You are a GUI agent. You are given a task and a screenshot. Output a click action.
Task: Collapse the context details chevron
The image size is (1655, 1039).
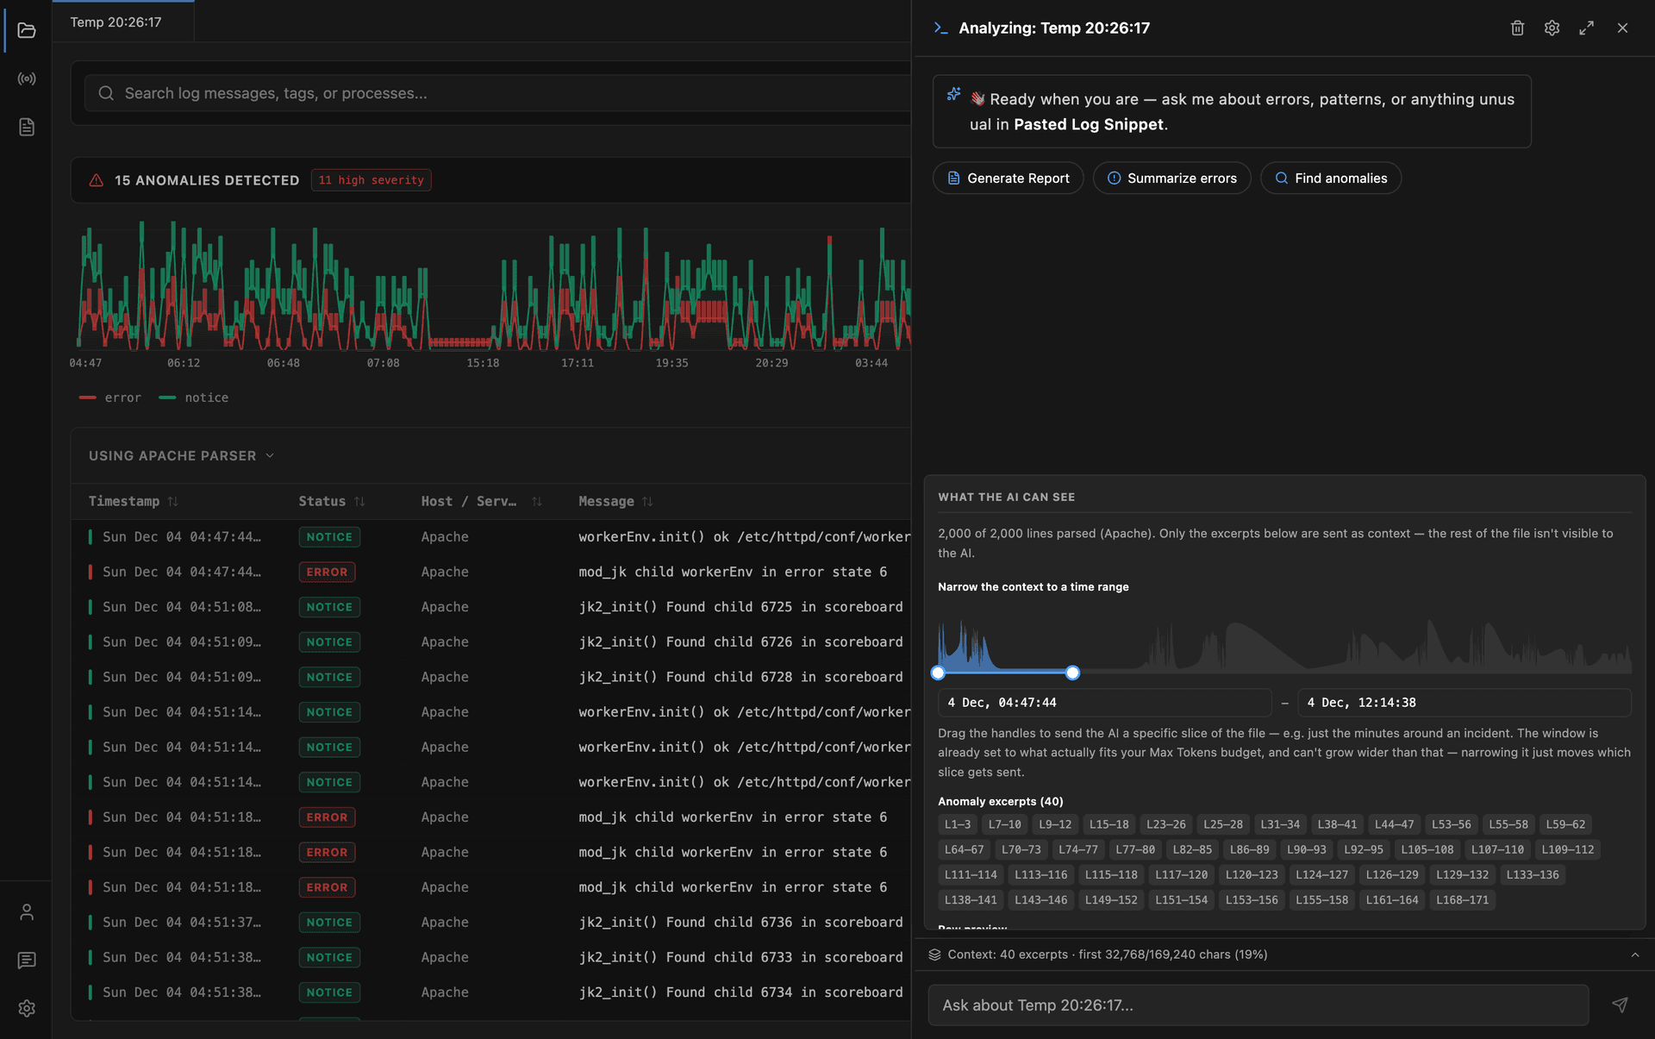pos(1635,955)
